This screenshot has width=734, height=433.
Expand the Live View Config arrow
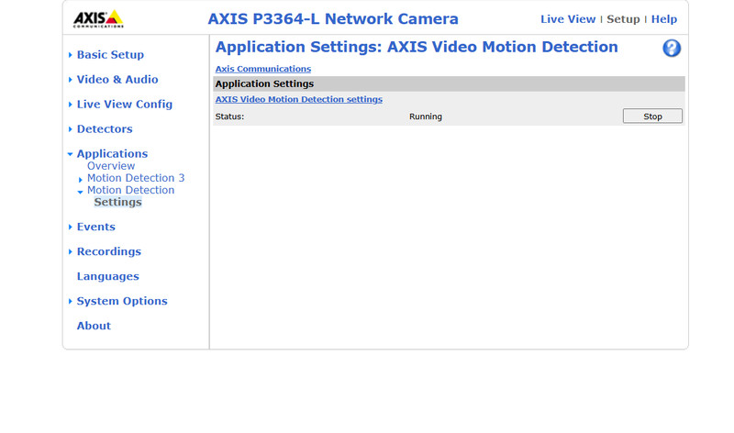[x=71, y=105]
